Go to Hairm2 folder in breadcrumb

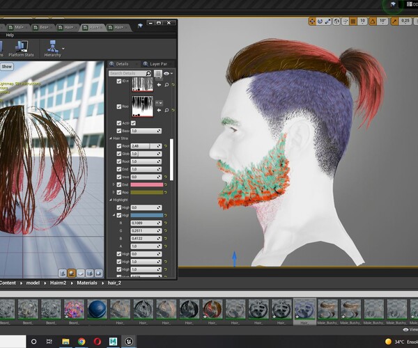point(58,283)
